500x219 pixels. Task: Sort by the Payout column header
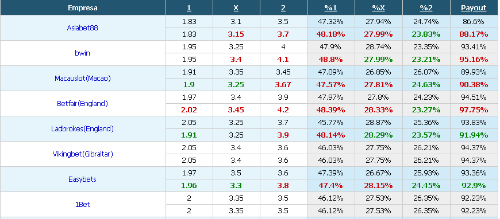tap(474, 8)
